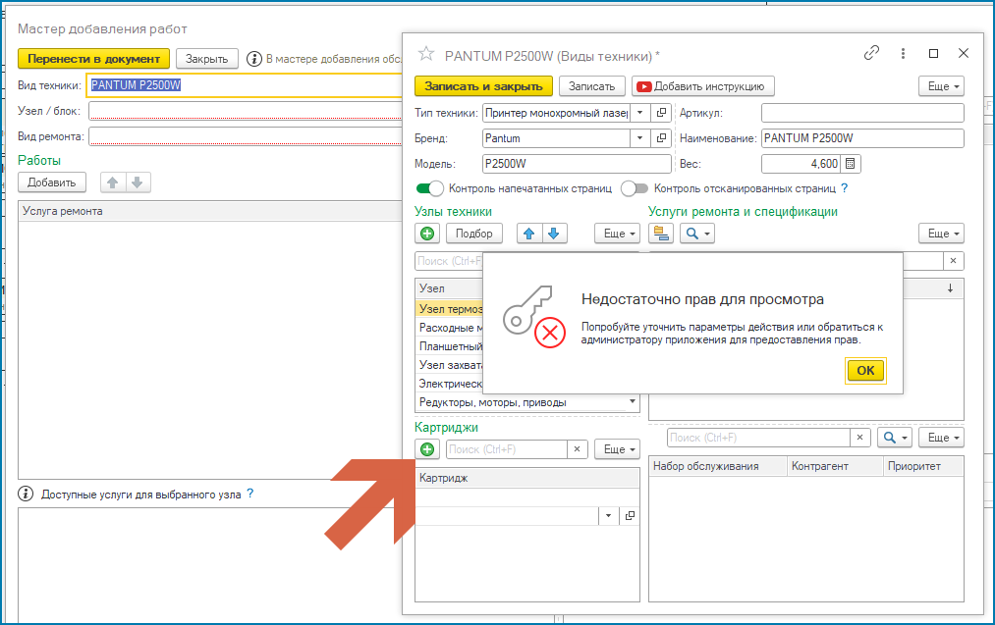Expand Картридж row dropdown arrow
This screenshot has height=625, width=995.
coord(609,515)
